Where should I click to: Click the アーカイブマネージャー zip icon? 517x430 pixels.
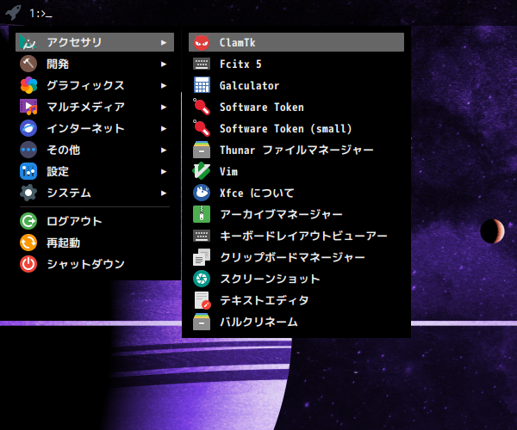[202, 214]
